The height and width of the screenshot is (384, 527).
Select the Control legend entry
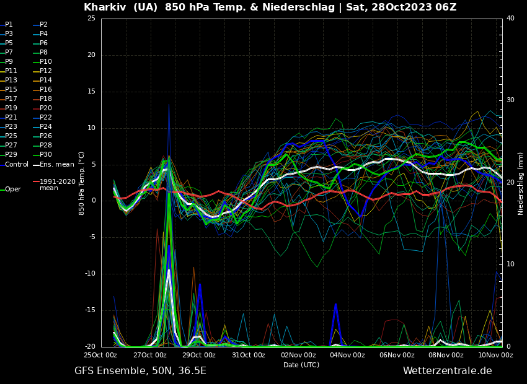17,165
